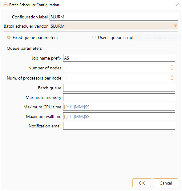
Task: Click the Maximum walltime field
Action: (x=119, y=116)
